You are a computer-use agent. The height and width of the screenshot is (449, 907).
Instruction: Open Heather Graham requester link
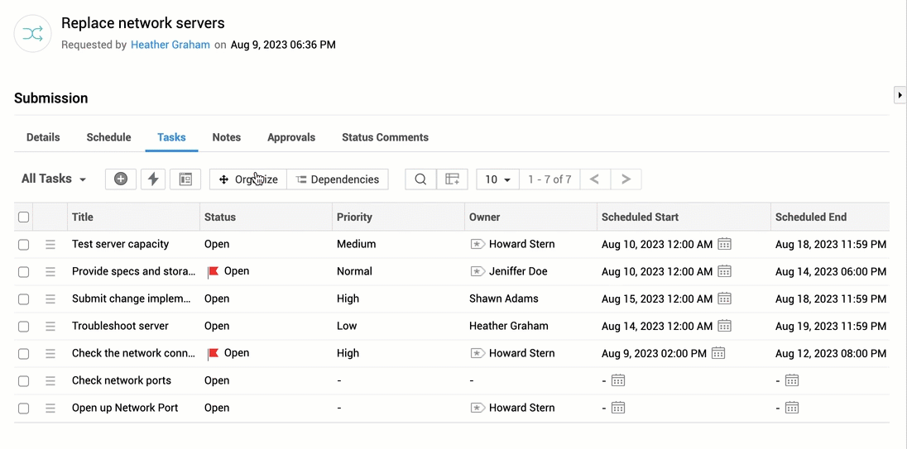point(170,45)
